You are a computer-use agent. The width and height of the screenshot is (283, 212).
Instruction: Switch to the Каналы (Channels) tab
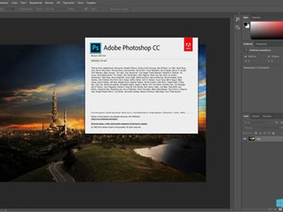[x=256, y=116]
